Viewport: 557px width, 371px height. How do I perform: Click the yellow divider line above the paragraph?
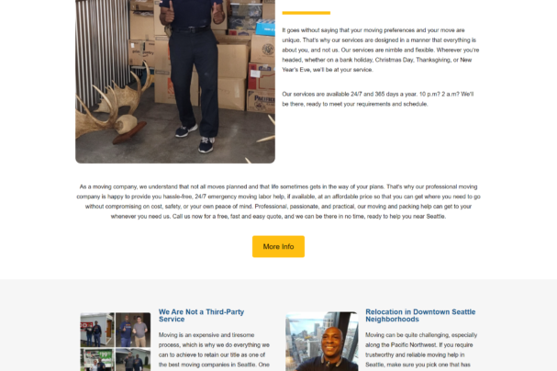point(306,13)
